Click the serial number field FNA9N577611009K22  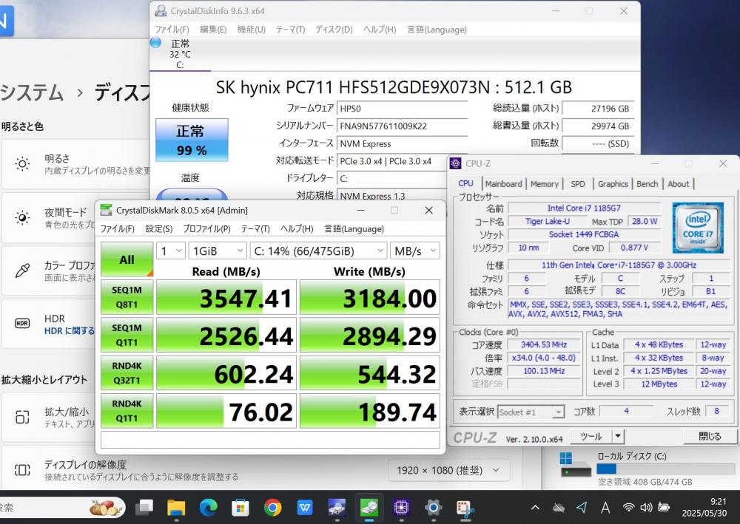402,126
